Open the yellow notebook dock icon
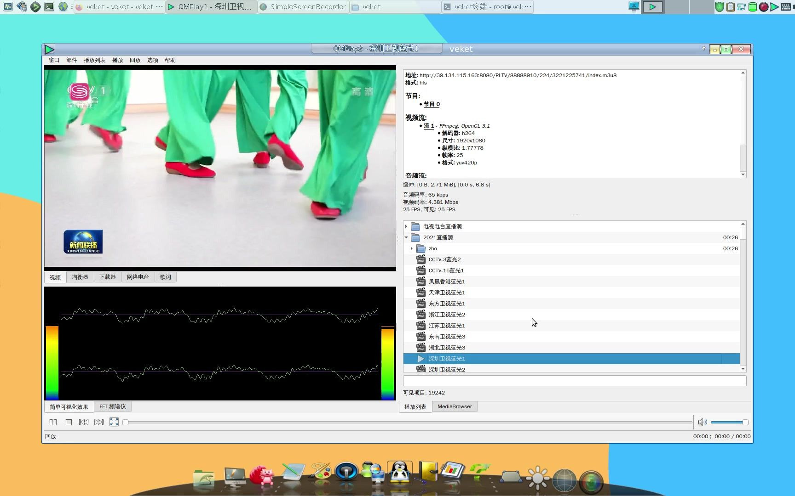The image size is (795, 496). (428, 473)
